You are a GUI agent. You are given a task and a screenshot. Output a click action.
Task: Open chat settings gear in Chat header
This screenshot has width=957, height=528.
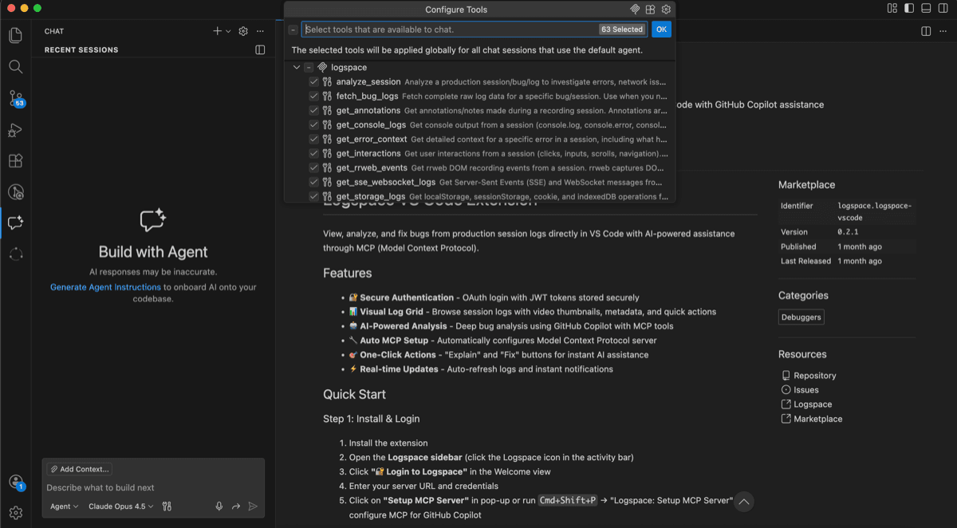tap(243, 31)
